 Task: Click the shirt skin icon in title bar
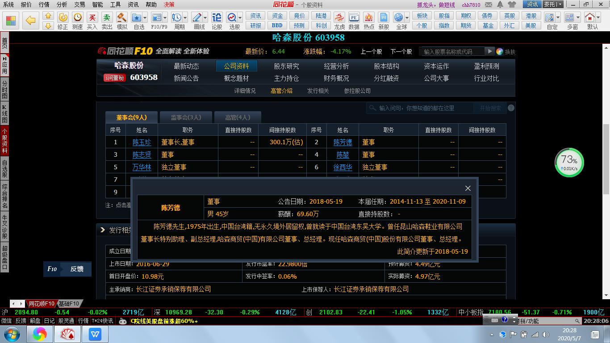pyautogui.click(x=512, y=4)
